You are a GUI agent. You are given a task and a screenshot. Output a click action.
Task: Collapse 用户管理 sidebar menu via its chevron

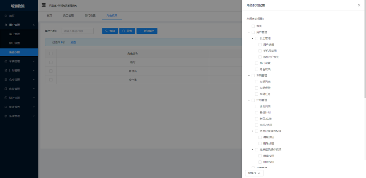tap(34, 25)
